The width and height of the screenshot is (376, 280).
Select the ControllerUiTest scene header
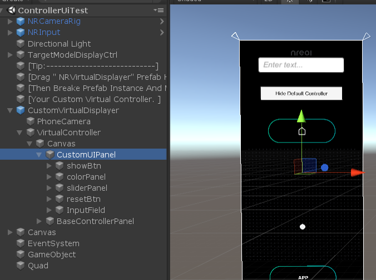click(83, 11)
